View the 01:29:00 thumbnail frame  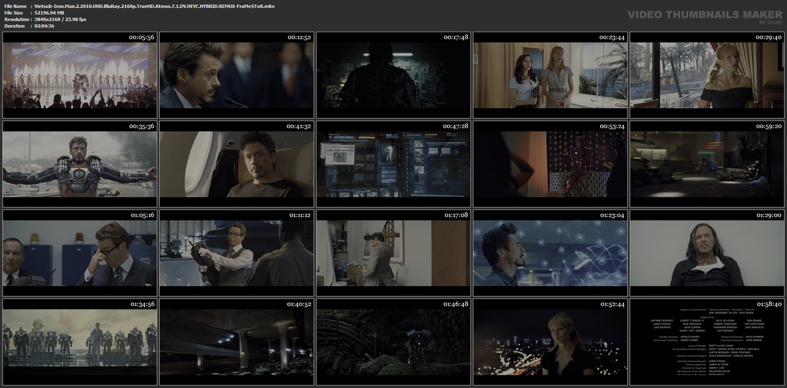pos(707,253)
